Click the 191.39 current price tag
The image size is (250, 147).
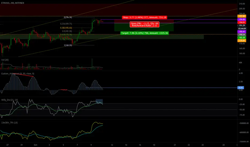(x=242, y=25)
